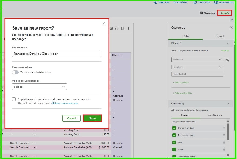Switch to the Layout tab
This screenshot has height=159, width=237.
tap(220, 36)
